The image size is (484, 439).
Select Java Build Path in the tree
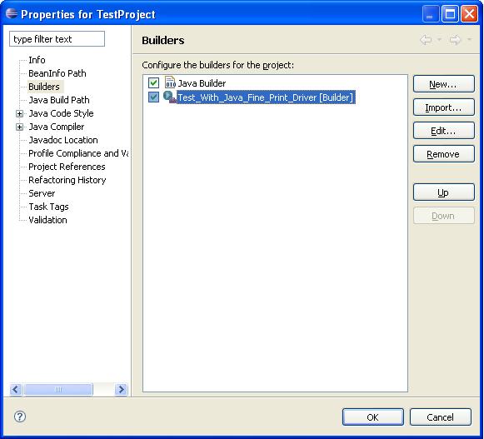[59, 100]
